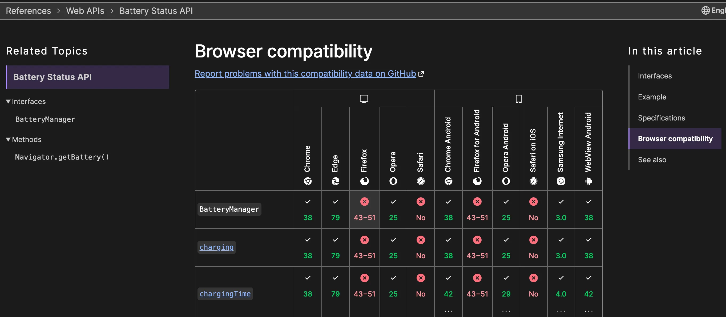Viewport: 726px width, 317px height.
Task: Expand chargingTime WebView Android notes ellipsis
Action: 588,311
